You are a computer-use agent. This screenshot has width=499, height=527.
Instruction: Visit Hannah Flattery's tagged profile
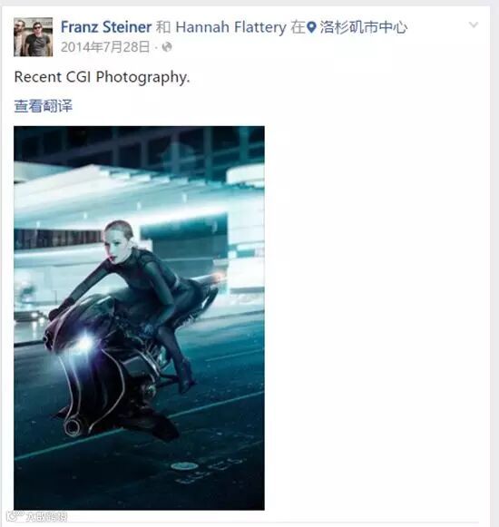[x=231, y=27]
